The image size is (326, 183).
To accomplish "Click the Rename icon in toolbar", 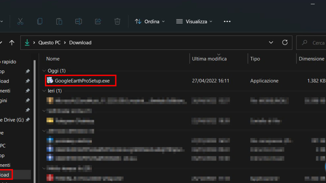I will click(x=78, y=21).
